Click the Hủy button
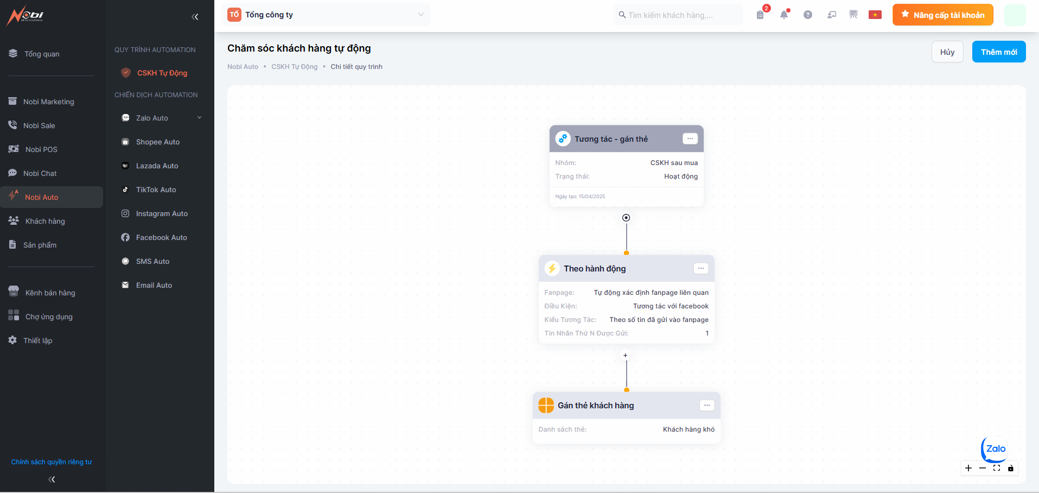 [x=947, y=52]
